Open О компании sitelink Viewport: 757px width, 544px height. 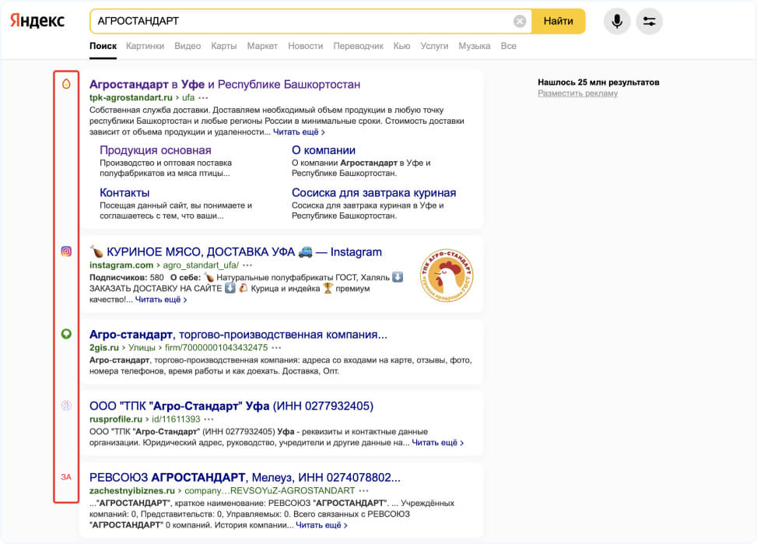[324, 150]
